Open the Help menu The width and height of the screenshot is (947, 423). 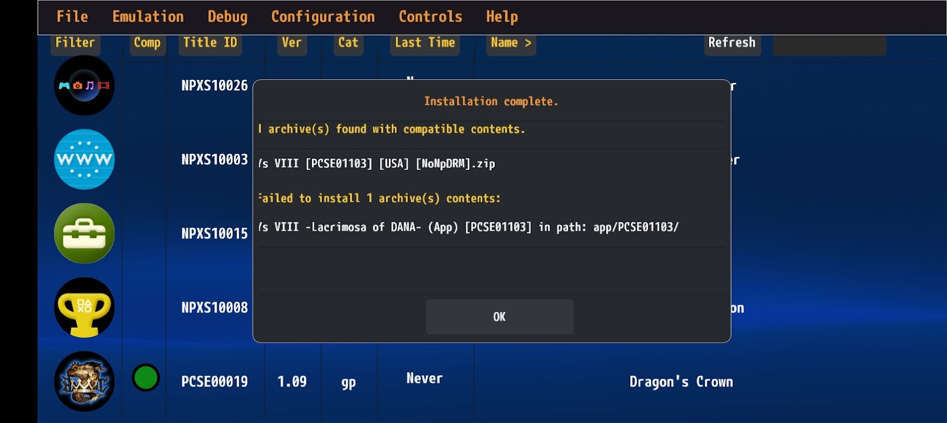(x=502, y=17)
